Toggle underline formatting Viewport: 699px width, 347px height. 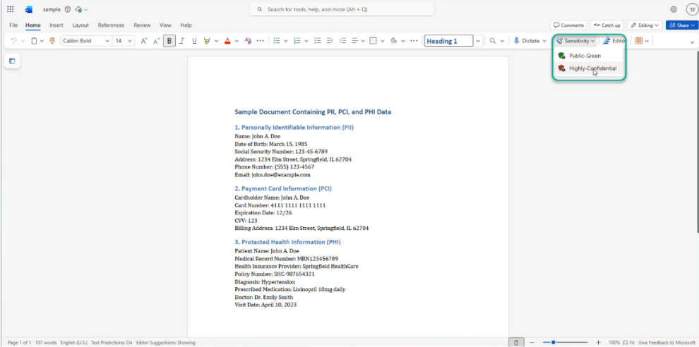194,41
